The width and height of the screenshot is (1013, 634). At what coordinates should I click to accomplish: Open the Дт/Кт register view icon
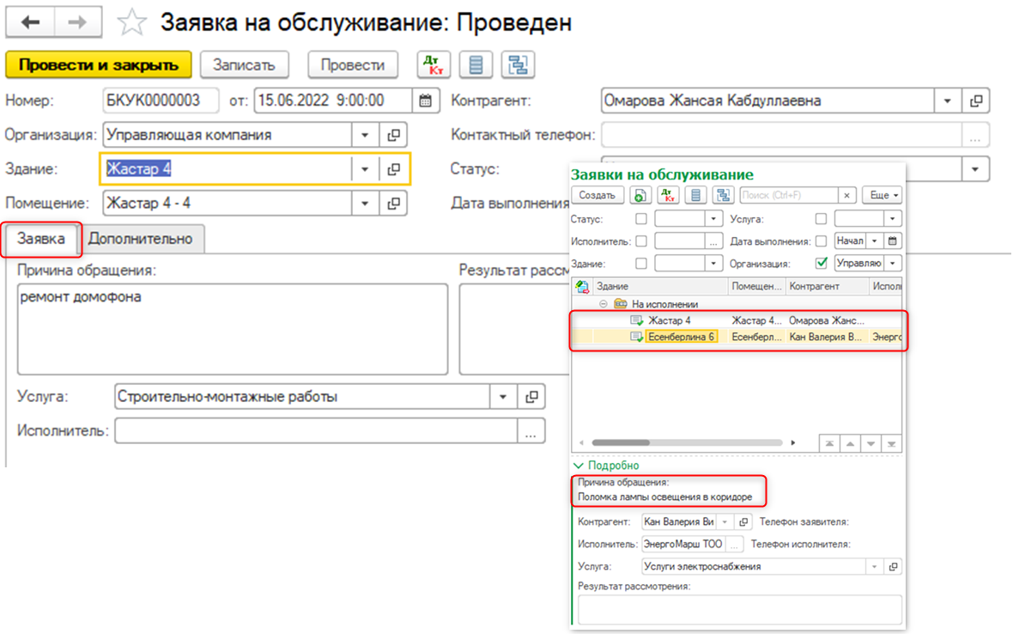coord(434,64)
